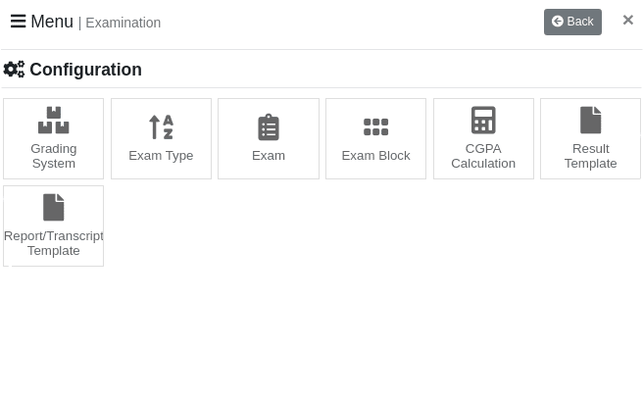Open the Grading System label
Screen dimensions: 643x400
coord(53,156)
